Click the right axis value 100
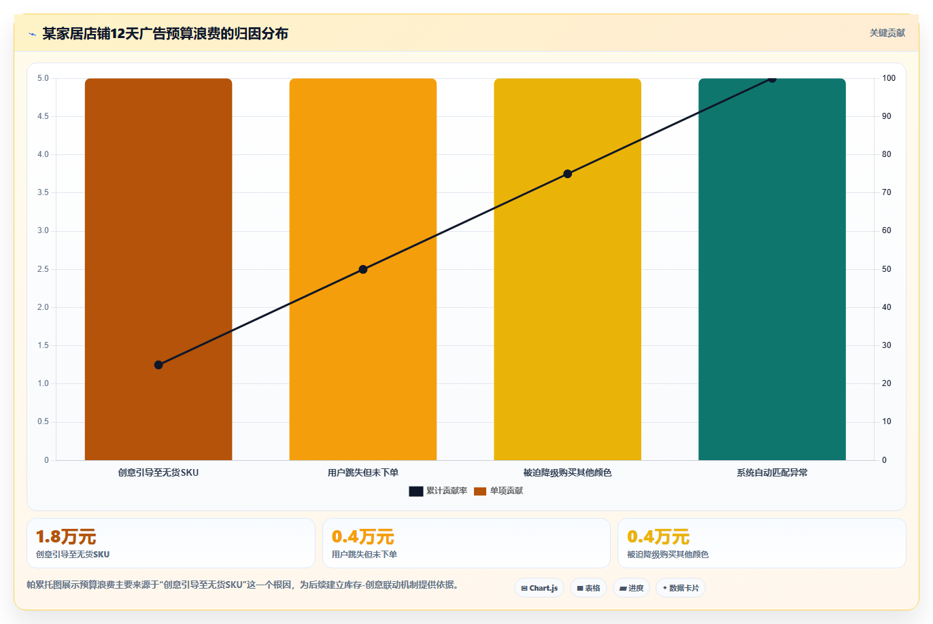The width and height of the screenshot is (933, 624). [889, 78]
